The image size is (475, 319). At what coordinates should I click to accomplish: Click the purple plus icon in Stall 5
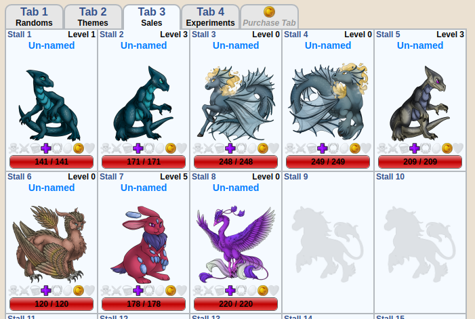pyautogui.click(x=415, y=148)
